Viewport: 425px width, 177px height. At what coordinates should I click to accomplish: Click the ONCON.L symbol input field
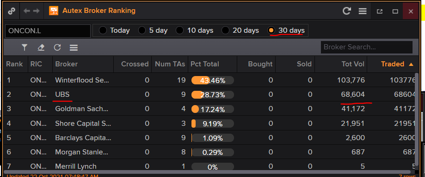pyautogui.click(x=48, y=31)
